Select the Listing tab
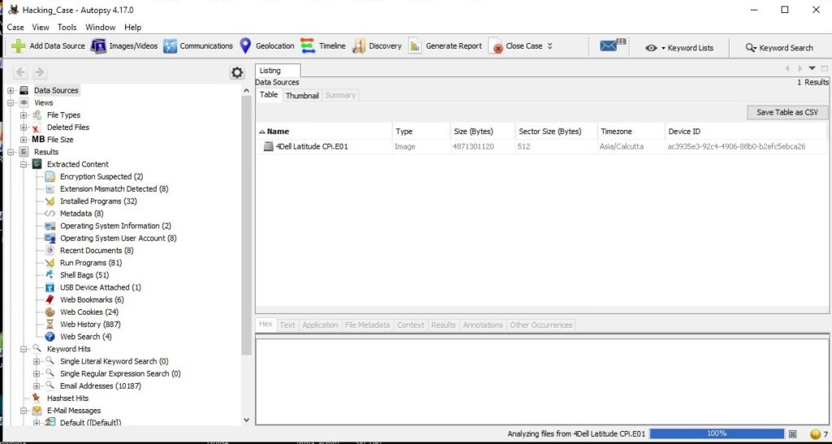Viewport: 832px width, 444px height. (x=278, y=71)
